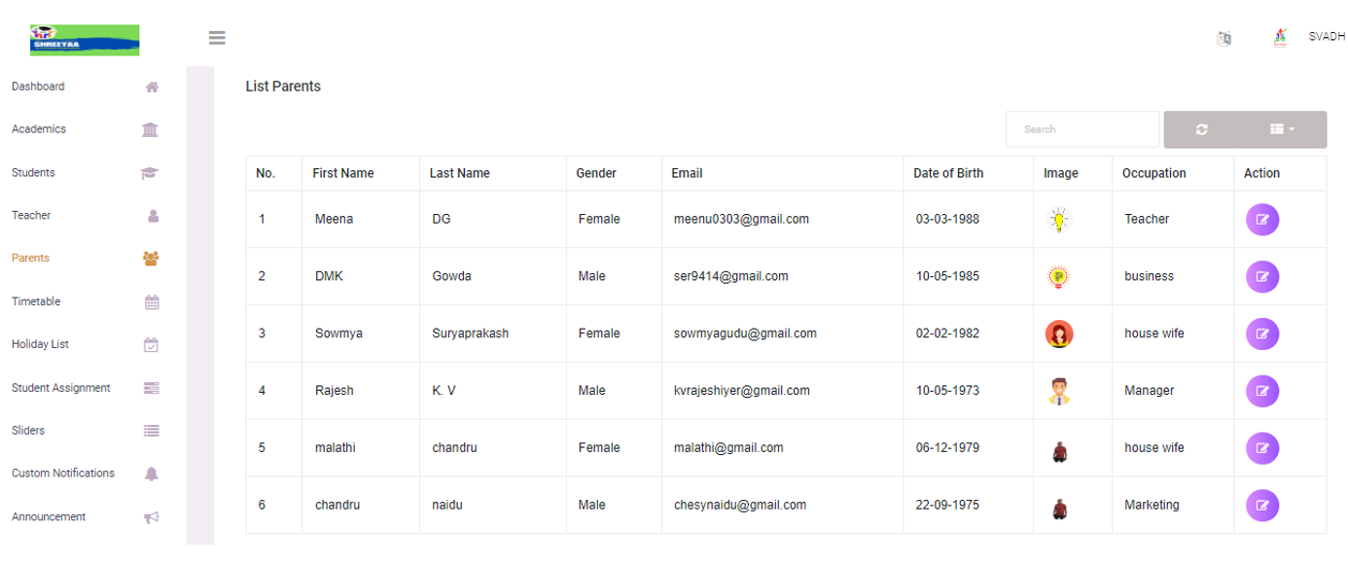Edit the chandru naidu parent record
Viewport: 1348px width, 563px height.
(x=1261, y=506)
